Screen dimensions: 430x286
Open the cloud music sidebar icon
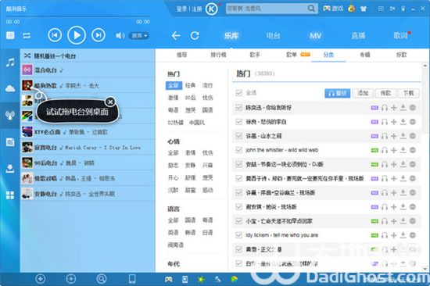(10, 88)
